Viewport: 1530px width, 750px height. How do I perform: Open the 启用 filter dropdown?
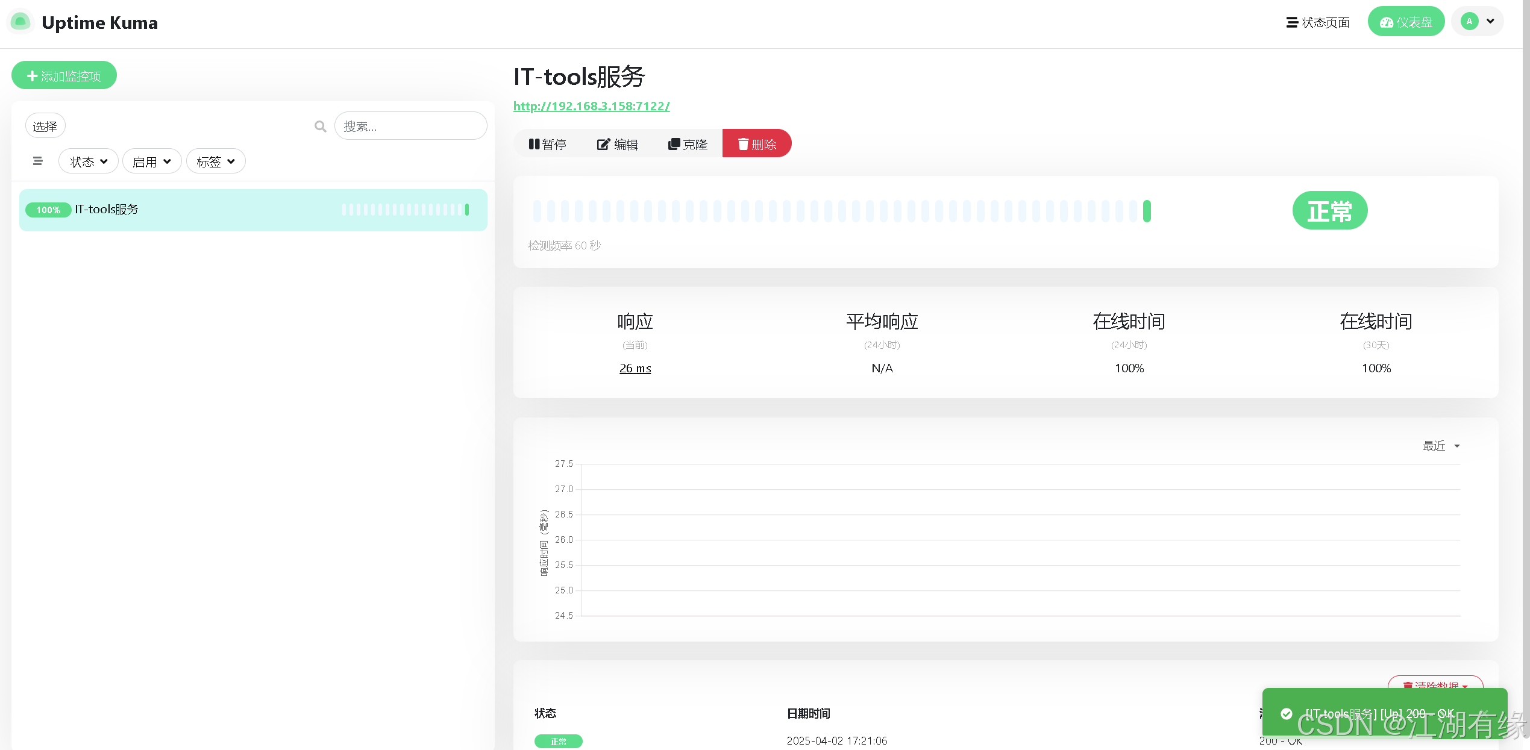coord(151,161)
